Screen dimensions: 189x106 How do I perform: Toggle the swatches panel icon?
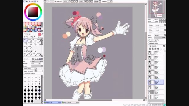coord(35,1)
